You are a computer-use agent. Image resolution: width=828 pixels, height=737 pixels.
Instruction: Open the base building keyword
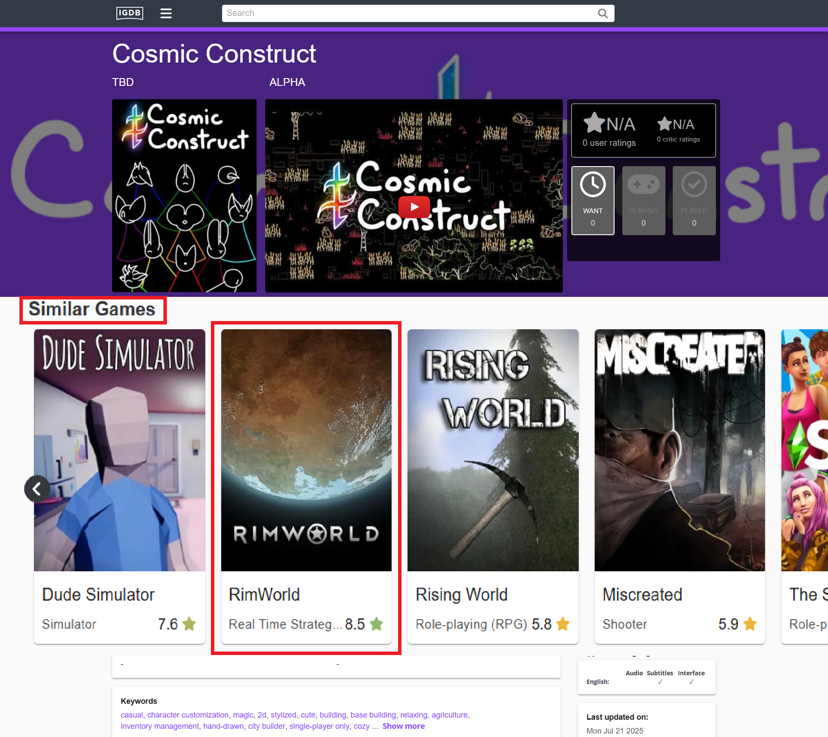[x=373, y=715]
